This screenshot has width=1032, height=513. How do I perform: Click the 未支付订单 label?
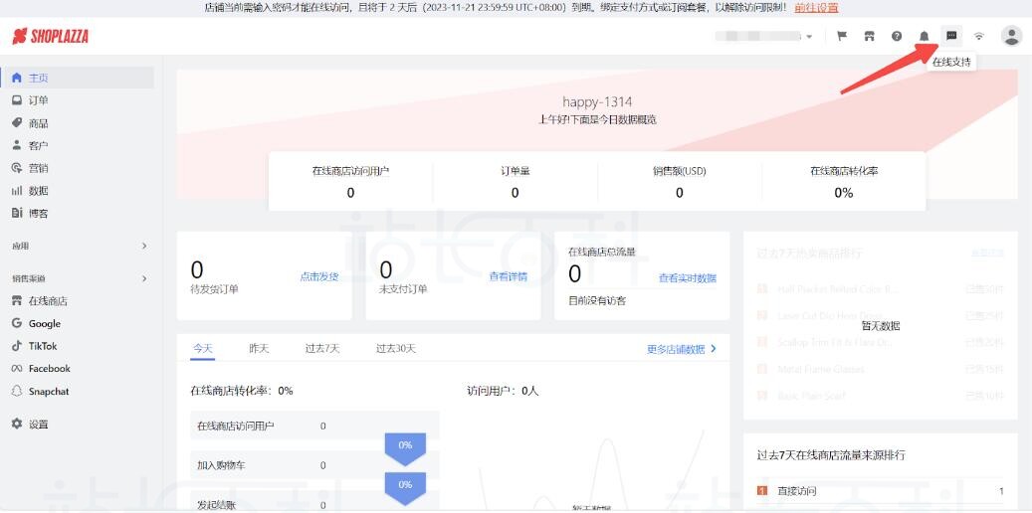pos(403,289)
